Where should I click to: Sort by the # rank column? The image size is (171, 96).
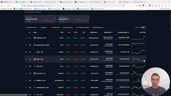coord(30,32)
